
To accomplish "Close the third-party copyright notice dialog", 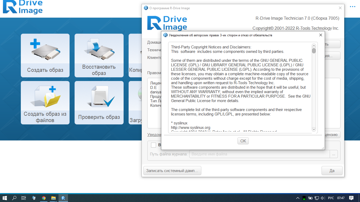I will [x=321, y=35].
